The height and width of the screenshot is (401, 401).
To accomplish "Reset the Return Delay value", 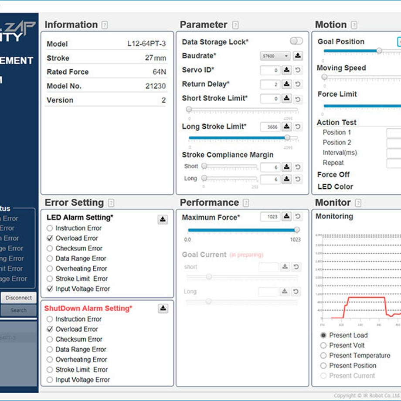I will coord(298,84).
